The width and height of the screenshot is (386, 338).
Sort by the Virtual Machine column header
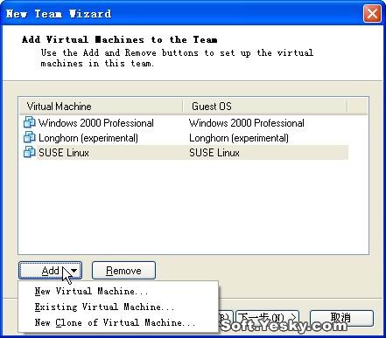tap(101, 107)
